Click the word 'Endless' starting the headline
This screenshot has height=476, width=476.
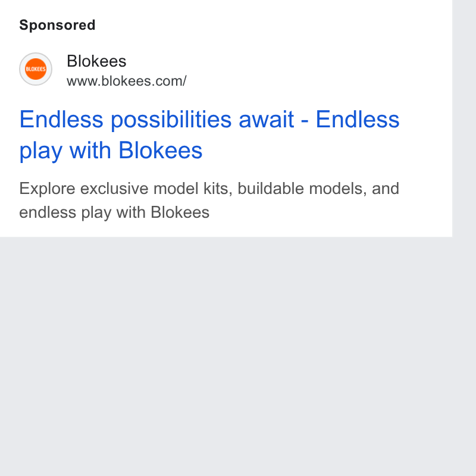click(x=61, y=120)
